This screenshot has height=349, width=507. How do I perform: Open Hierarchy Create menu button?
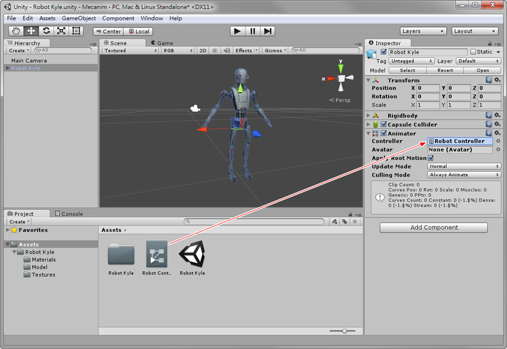pyautogui.click(x=18, y=51)
